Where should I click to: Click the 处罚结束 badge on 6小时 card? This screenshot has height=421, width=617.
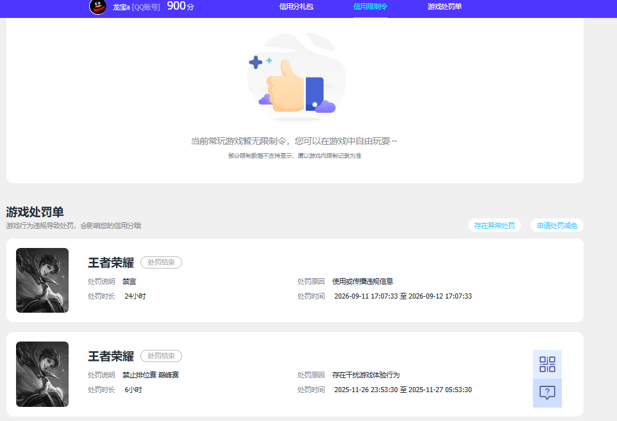pos(162,356)
